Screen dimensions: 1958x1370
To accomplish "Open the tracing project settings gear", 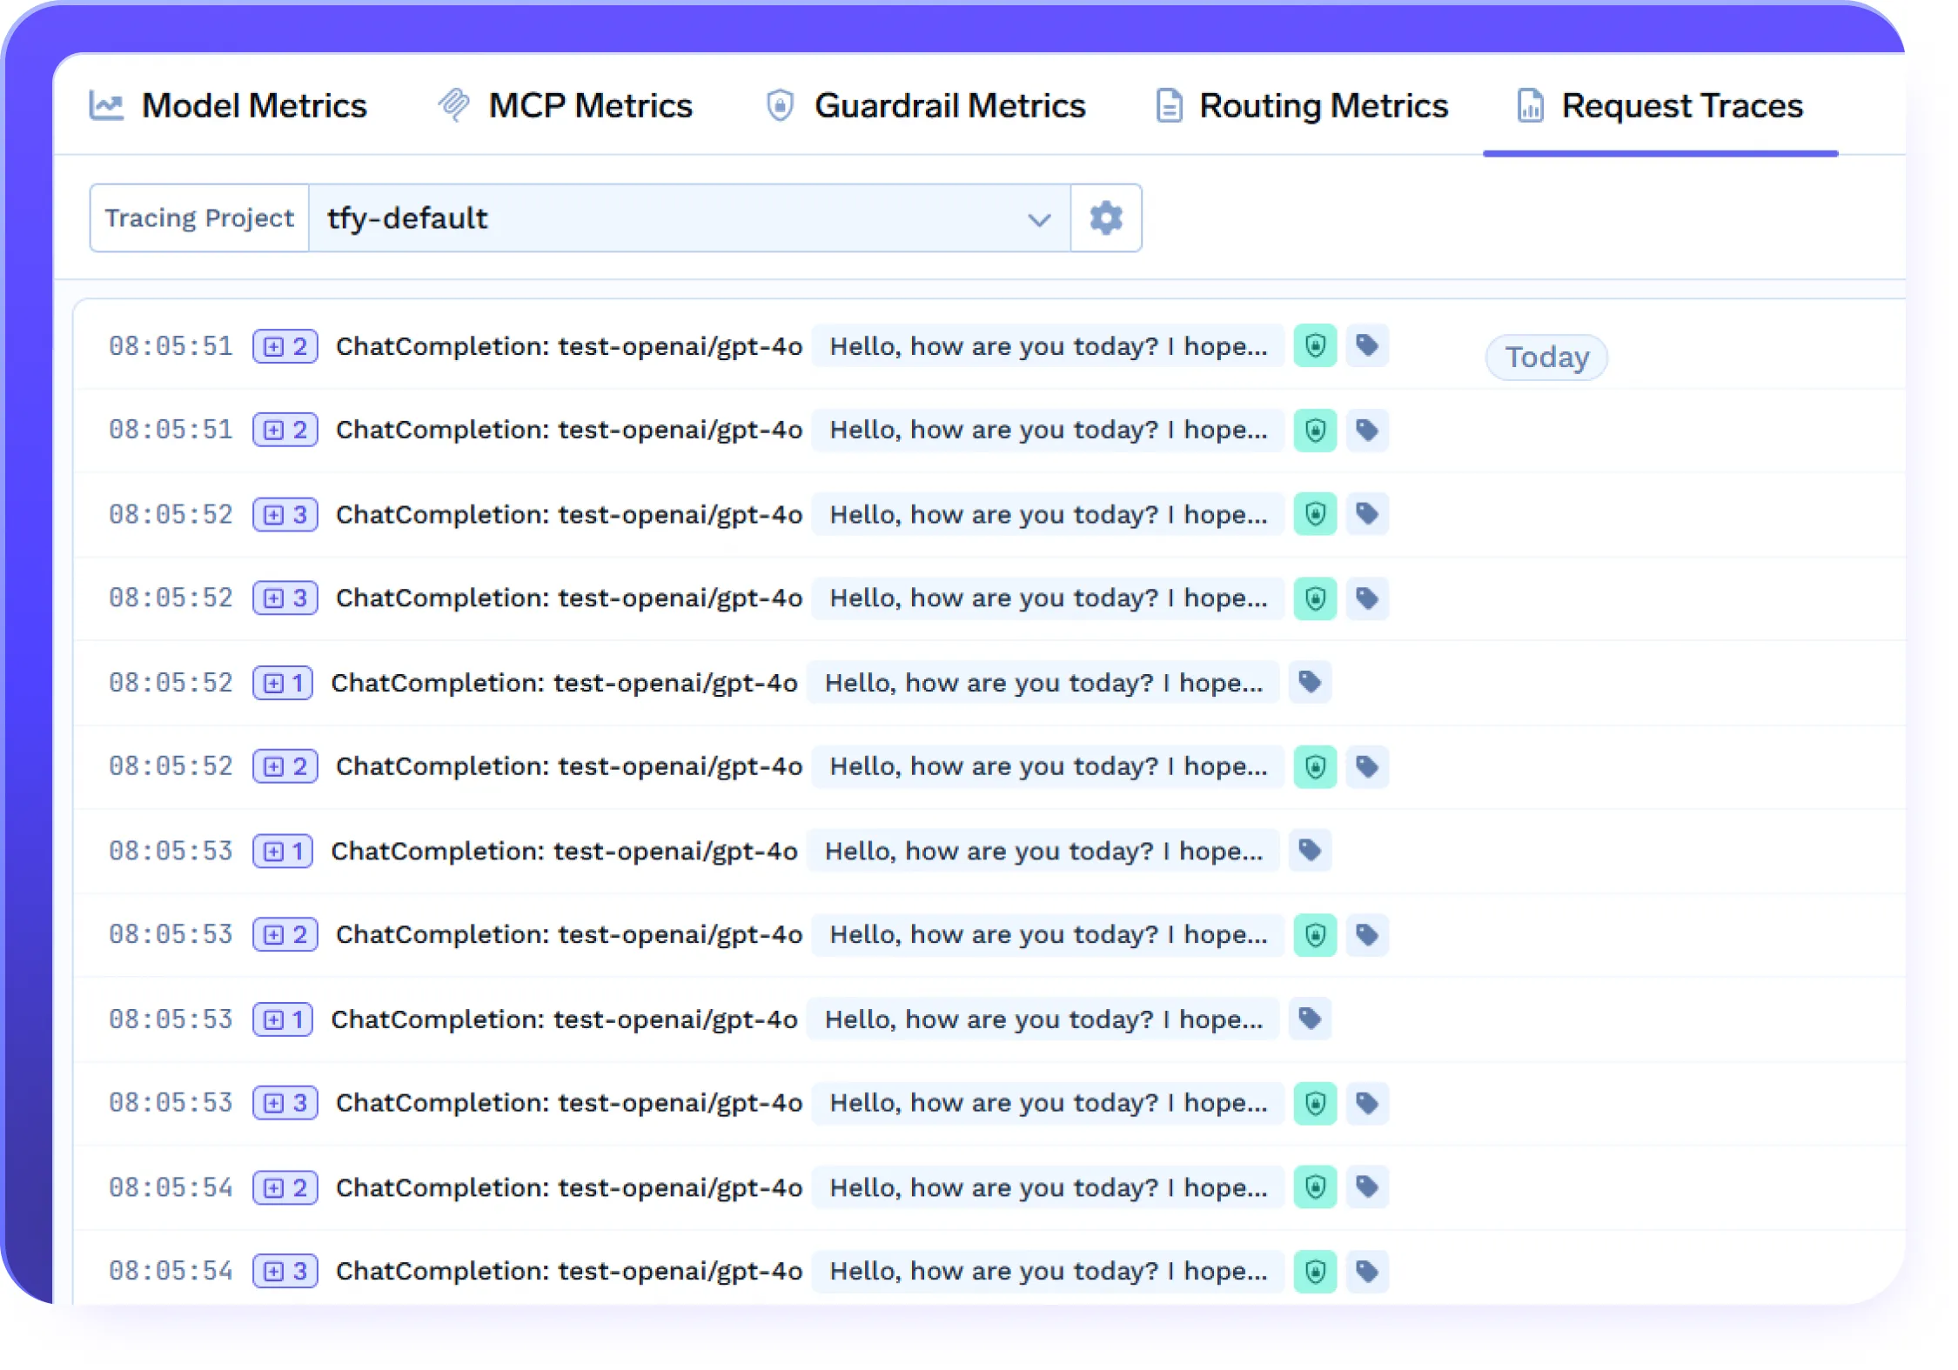I will [1105, 218].
